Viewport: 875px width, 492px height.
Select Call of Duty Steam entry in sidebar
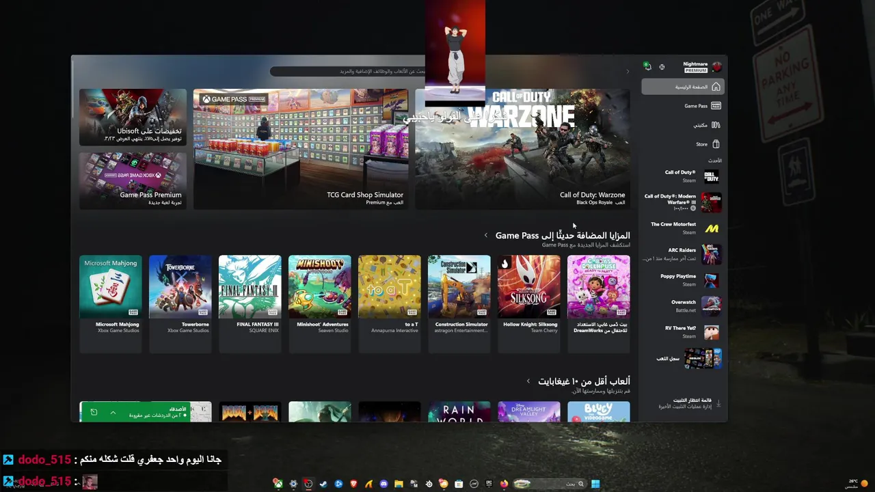tap(682, 176)
